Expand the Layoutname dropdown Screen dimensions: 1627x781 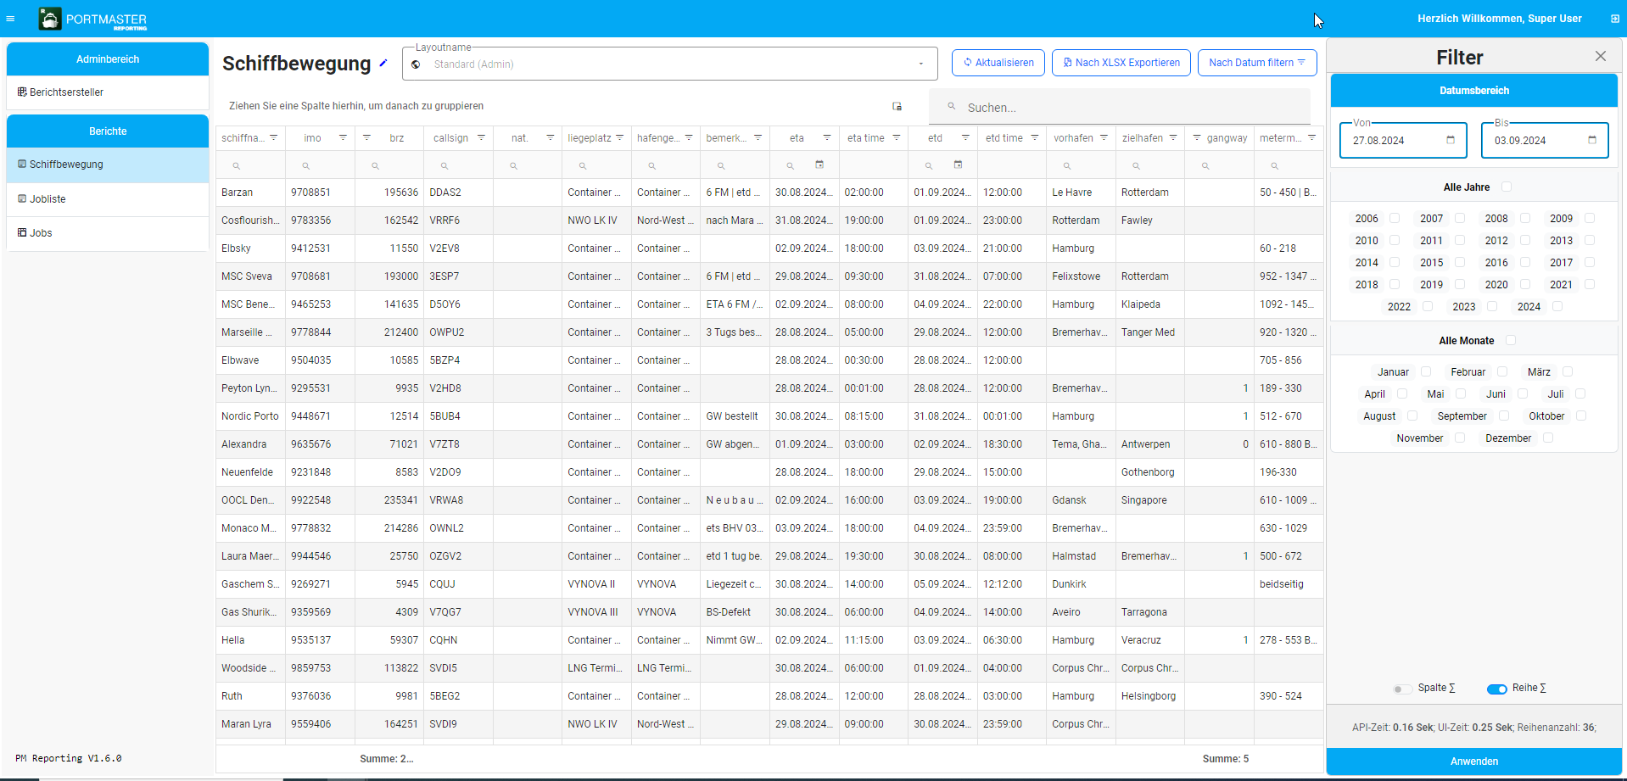point(920,64)
